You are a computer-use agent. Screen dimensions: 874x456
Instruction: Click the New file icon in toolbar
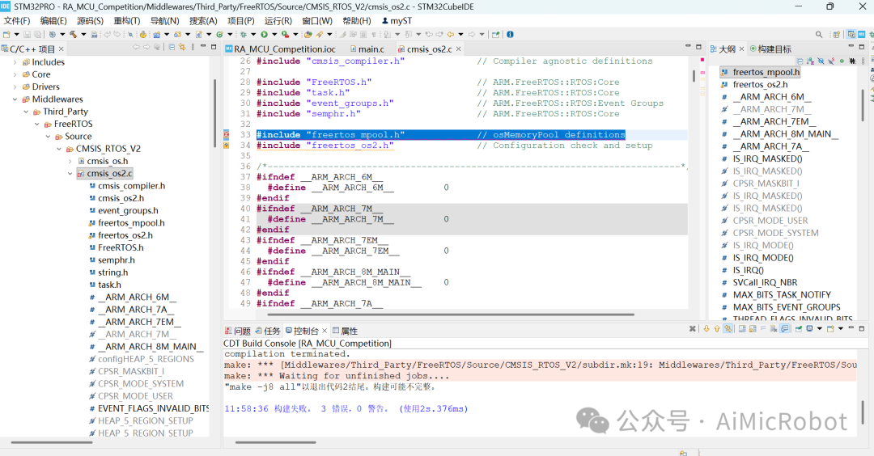pyautogui.click(x=6, y=34)
